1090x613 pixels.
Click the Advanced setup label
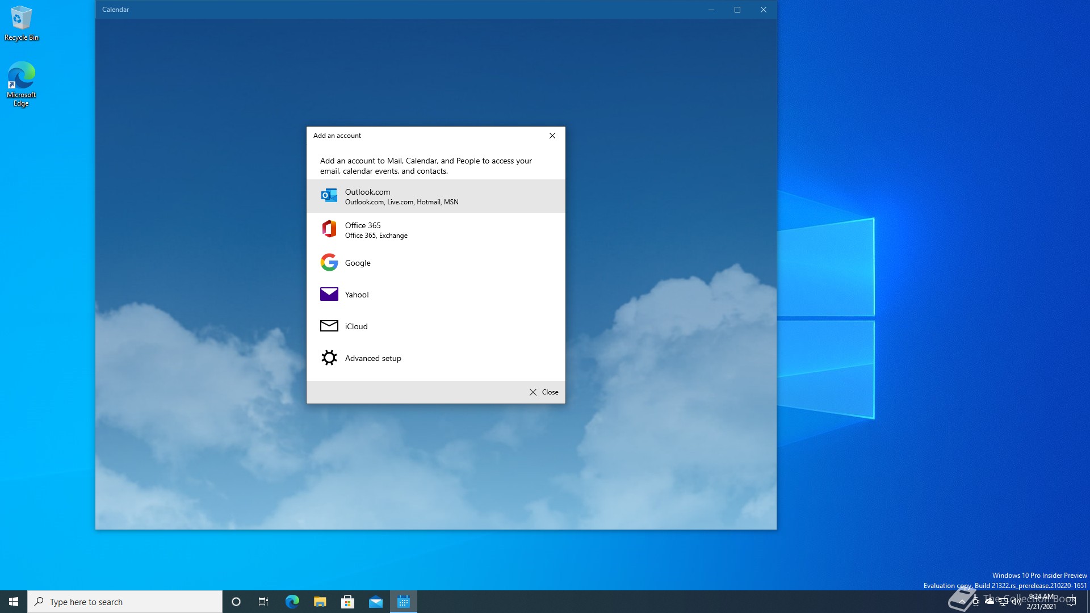(373, 358)
